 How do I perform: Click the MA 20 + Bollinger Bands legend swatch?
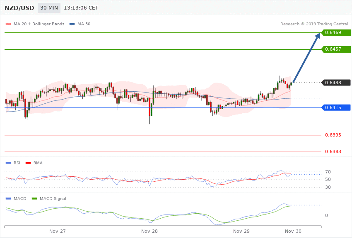pyautogui.click(x=8, y=24)
